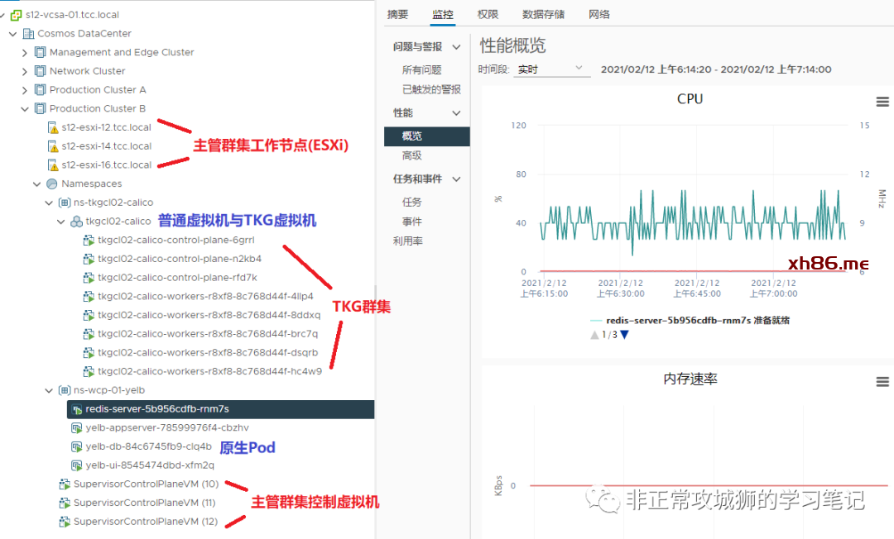The image size is (894, 539).
Task: Open the 数据存储 tab
Action: click(x=543, y=14)
